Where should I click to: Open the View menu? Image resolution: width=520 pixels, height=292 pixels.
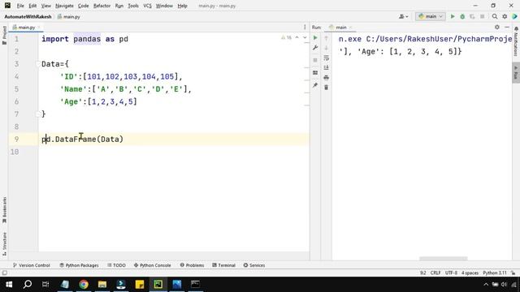46,6
